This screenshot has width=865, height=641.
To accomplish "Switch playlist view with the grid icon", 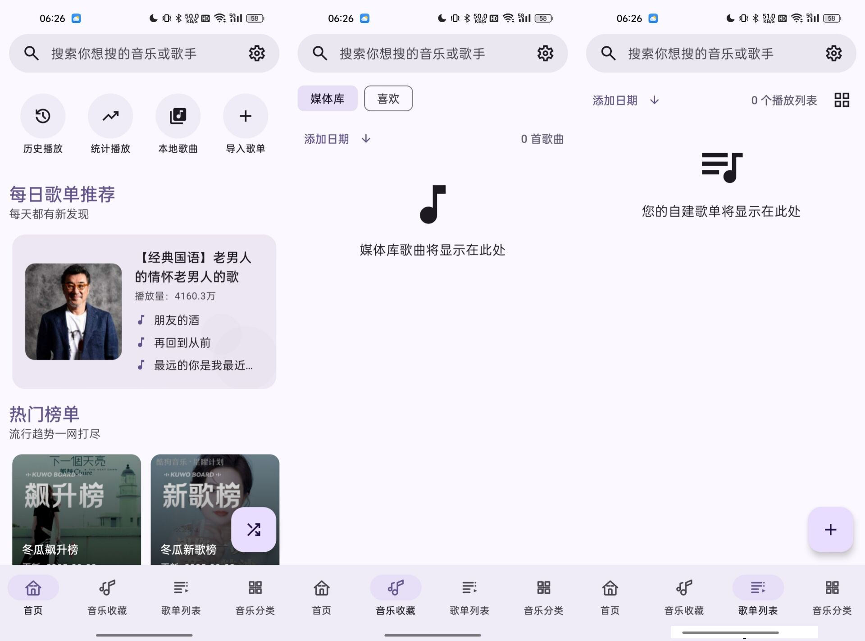I will (842, 100).
